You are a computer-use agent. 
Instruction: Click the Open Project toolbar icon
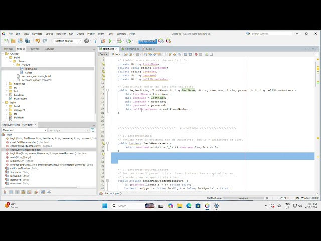pyautogui.click(x=20, y=41)
